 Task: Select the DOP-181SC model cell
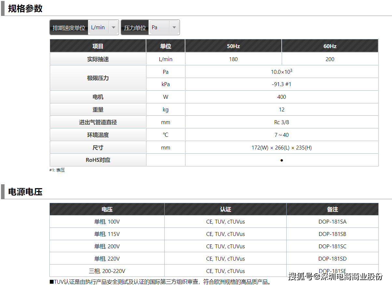coord(332,246)
